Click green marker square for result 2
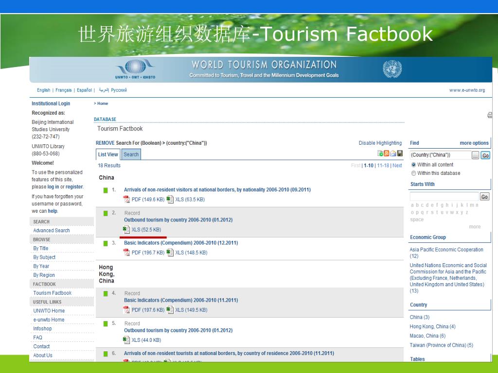 (x=106, y=213)
